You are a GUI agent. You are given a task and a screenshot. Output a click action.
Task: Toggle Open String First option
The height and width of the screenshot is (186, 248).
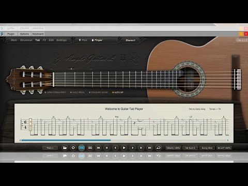tap(55, 92)
